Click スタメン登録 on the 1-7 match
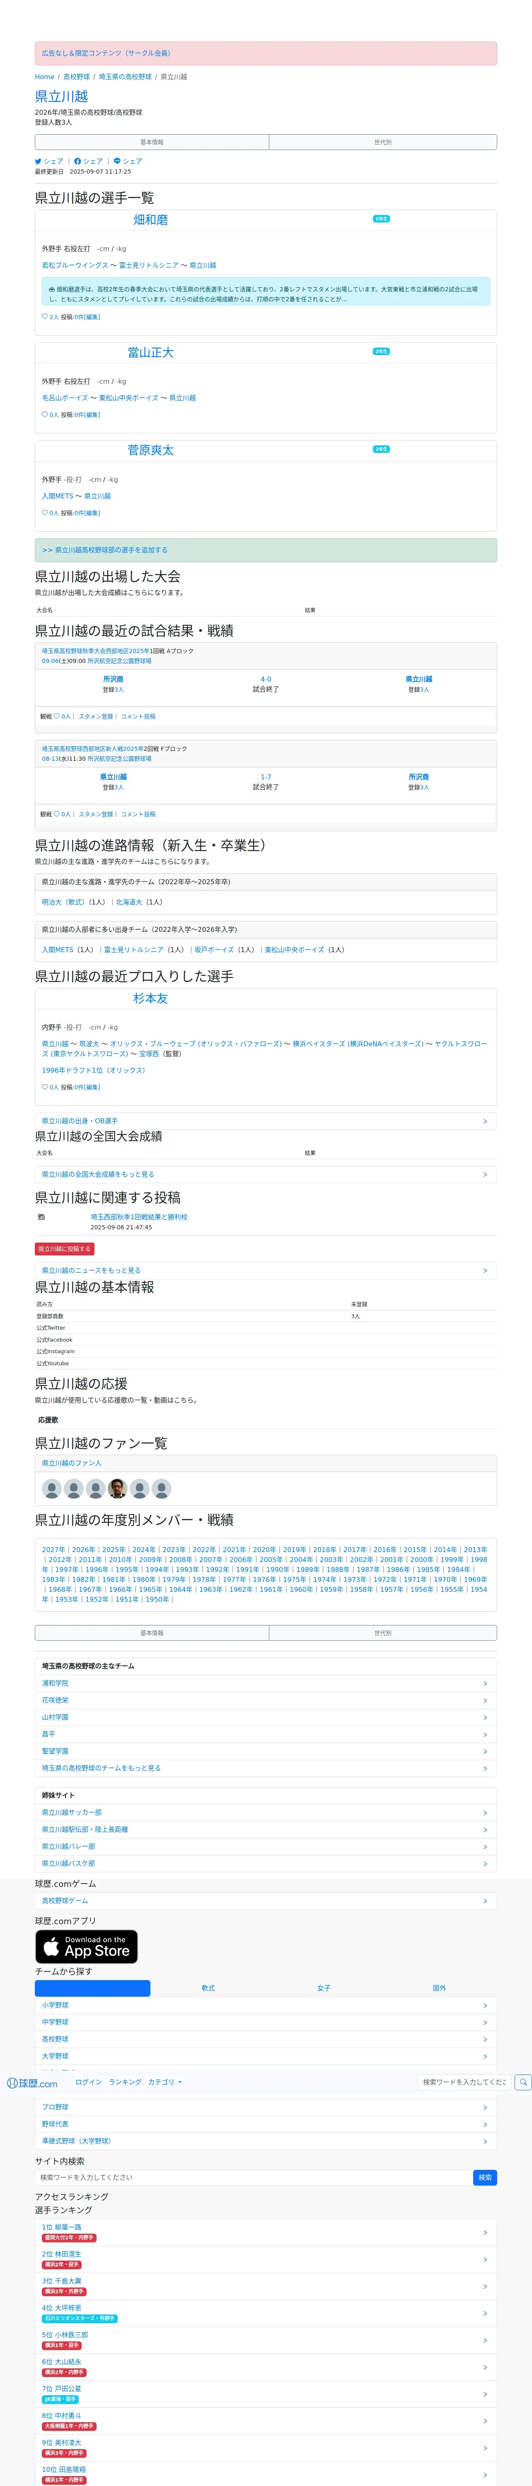The width and height of the screenshot is (532, 2486). [x=96, y=814]
